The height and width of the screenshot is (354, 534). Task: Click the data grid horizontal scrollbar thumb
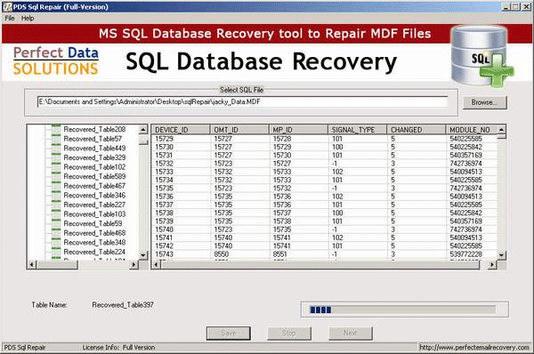point(320,264)
